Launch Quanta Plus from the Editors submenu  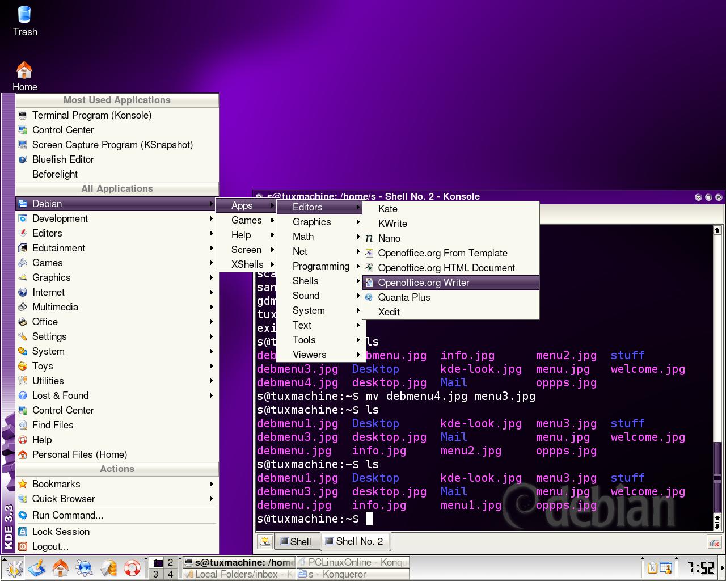[450, 297]
